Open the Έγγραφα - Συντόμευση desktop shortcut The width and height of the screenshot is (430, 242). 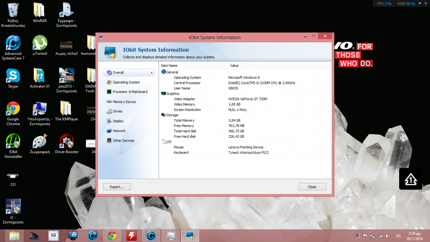coord(67,15)
